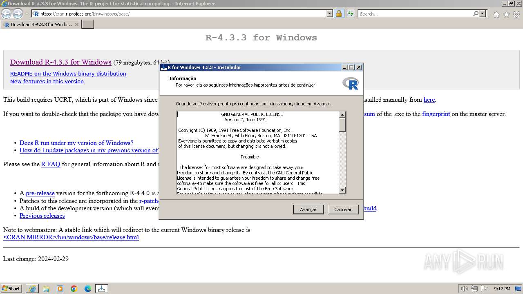Click the Home icon in IE
Screen dimensions: 523x294
(496, 14)
